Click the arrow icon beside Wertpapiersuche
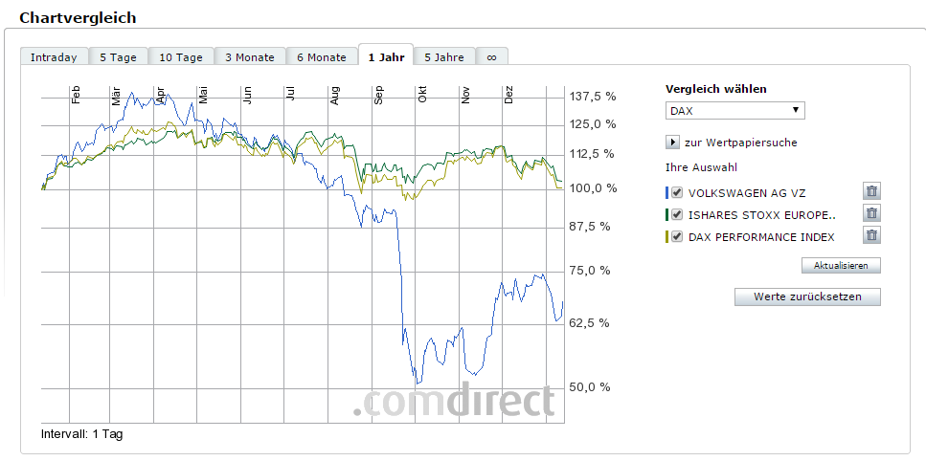 tap(673, 143)
